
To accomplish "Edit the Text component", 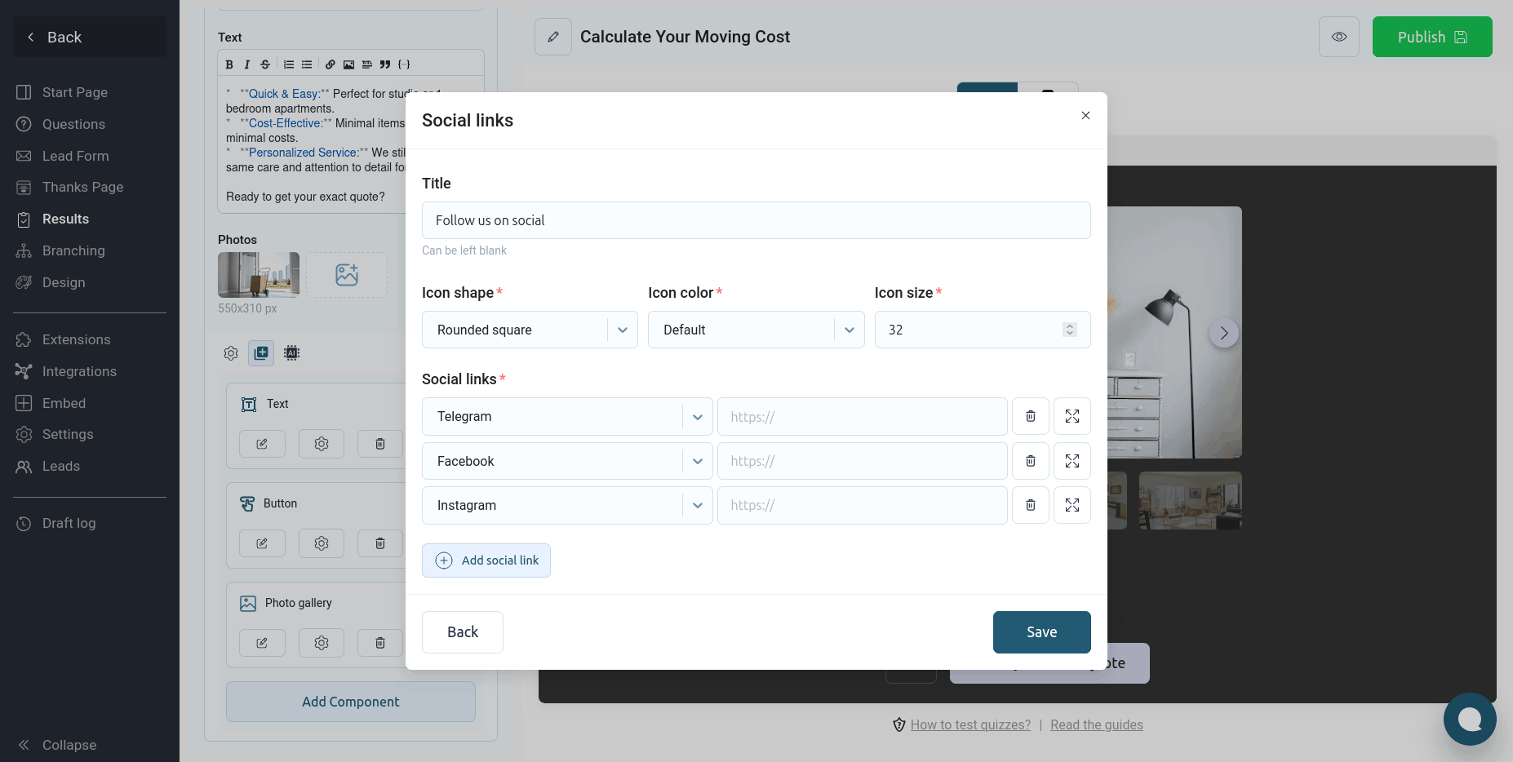I will 262,444.
